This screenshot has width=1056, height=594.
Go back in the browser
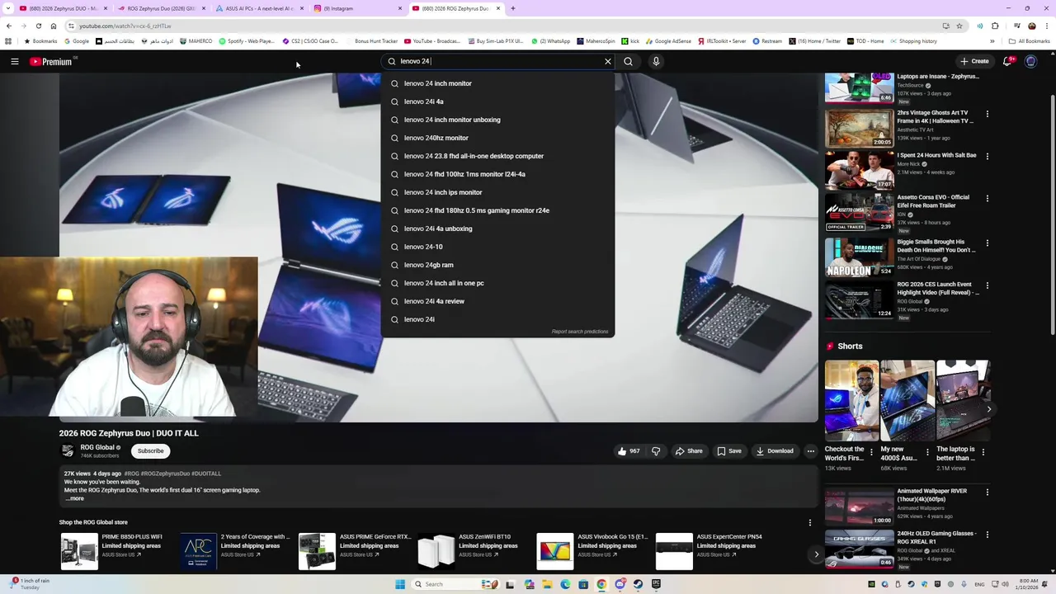coord(9,26)
